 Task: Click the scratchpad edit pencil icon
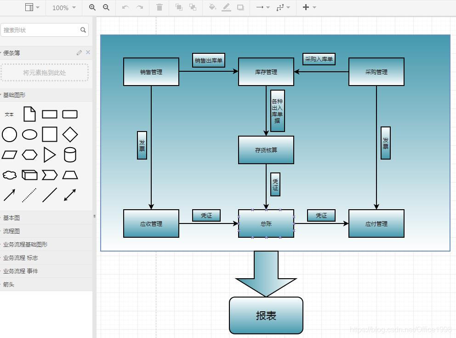click(79, 52)
